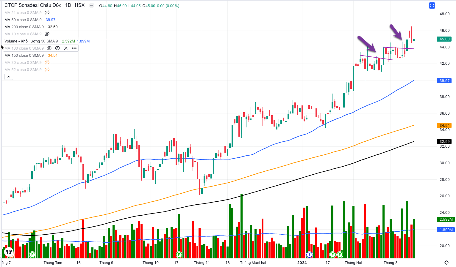Open the F event marker before Tháng 11
This screenshot has height=267, width=456.
179,255
